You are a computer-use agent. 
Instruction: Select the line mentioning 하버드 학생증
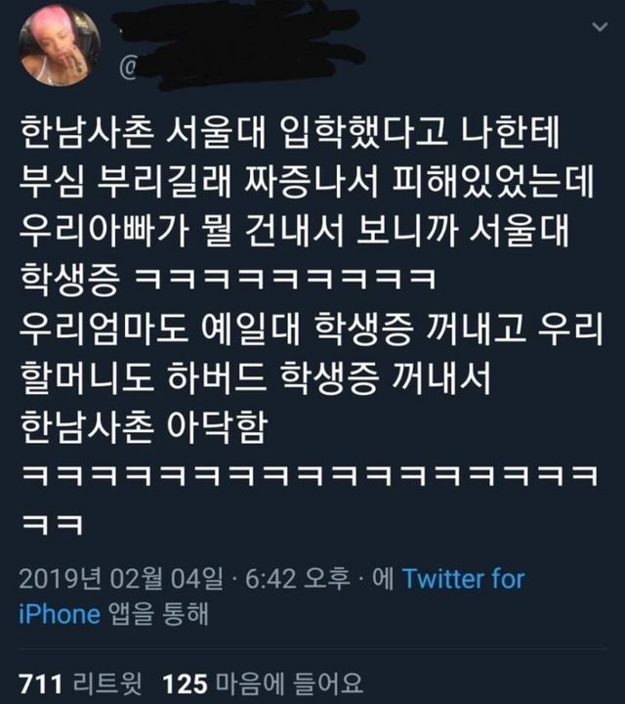tap(256, 377)
